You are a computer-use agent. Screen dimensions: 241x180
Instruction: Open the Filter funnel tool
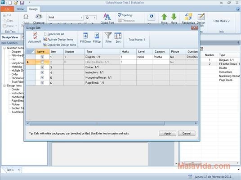click(108, 36)
